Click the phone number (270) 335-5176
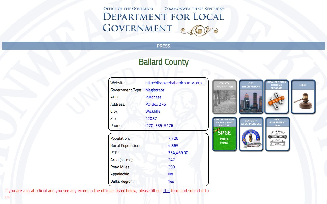This screenshot has width=327, height=204. pos(159,126)
